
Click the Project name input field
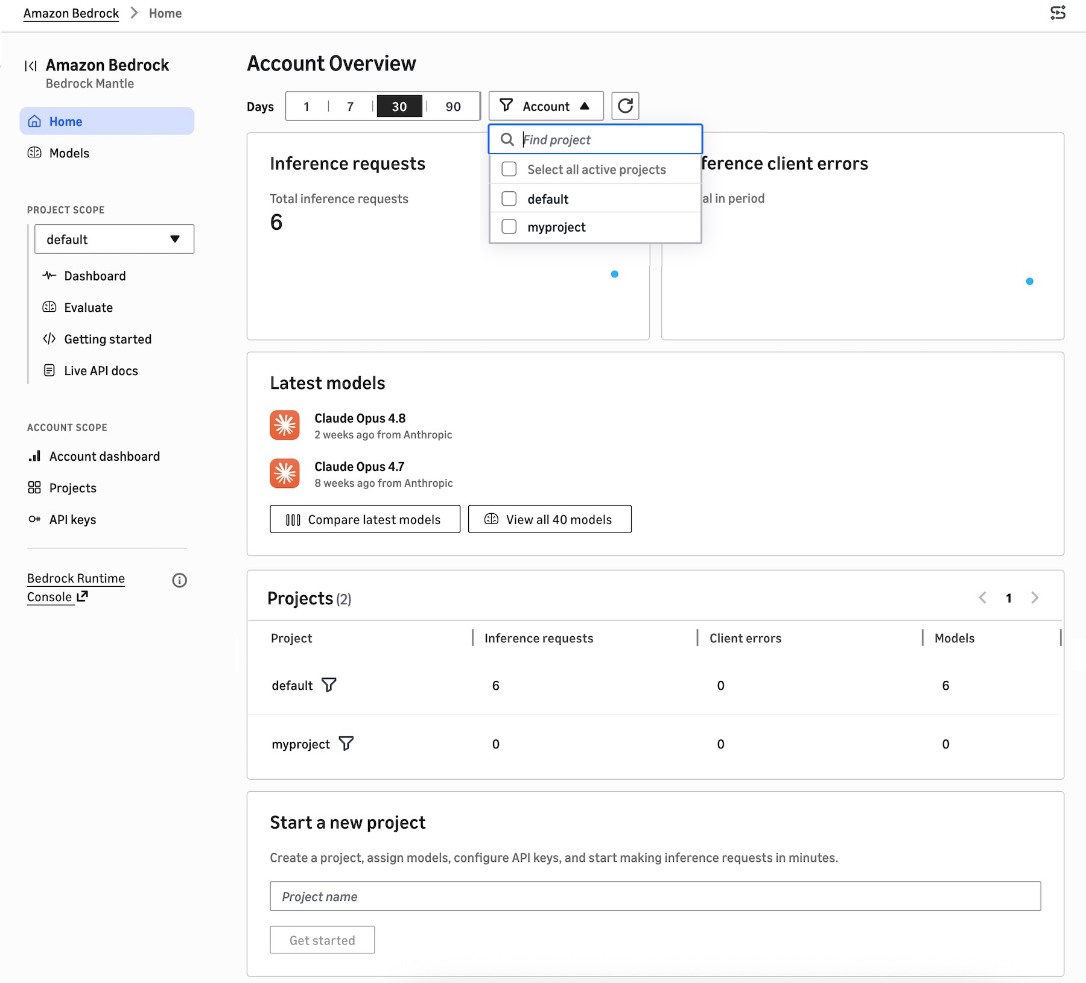(x=655, y=896)
